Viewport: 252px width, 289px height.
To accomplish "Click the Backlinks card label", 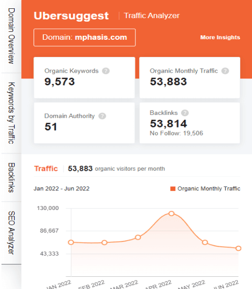I will click(x=163, y=113).
